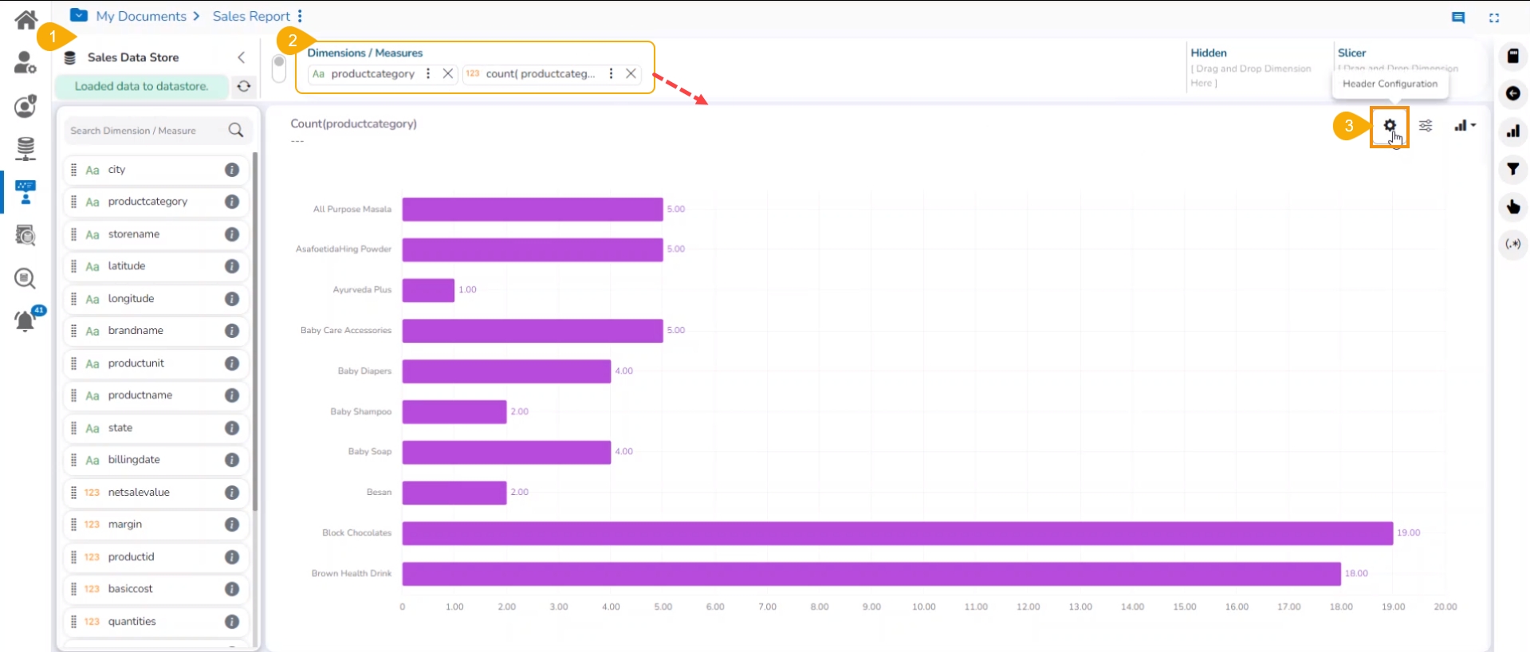
Task: Refresh the Sales Data Store data
Action: 244,86
